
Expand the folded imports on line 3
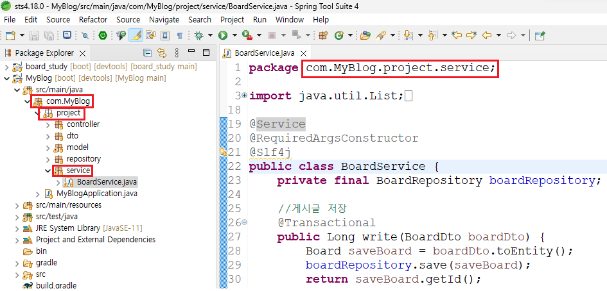[x=244, y=95]
